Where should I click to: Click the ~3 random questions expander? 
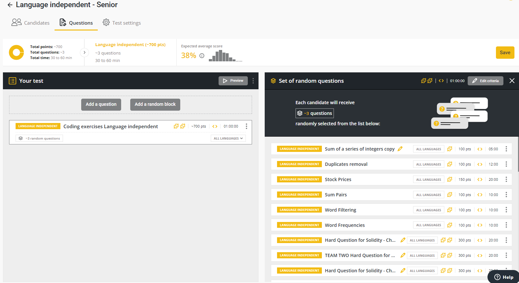[39, 139]
